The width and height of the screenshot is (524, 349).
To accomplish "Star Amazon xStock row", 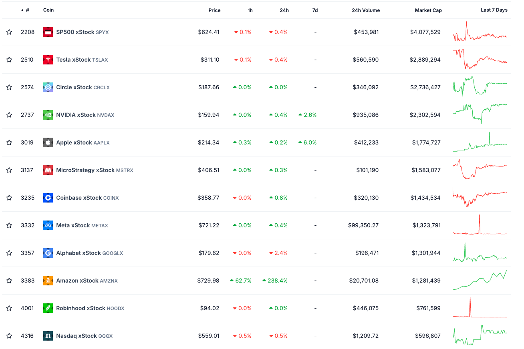I will [x=9, y=281].
